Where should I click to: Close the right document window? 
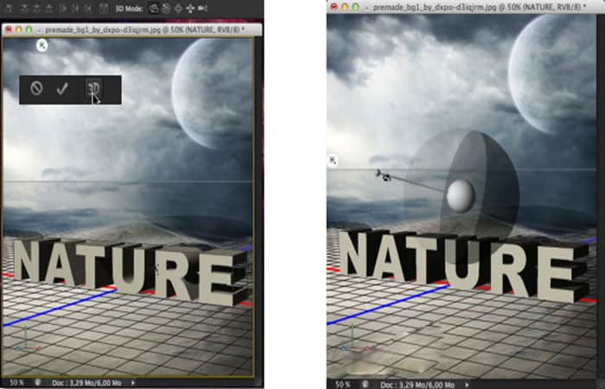pos(334,7)
